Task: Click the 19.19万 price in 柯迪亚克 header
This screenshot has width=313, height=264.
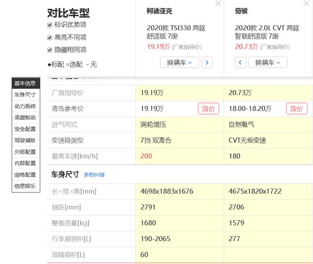Action: coord(158,47)
